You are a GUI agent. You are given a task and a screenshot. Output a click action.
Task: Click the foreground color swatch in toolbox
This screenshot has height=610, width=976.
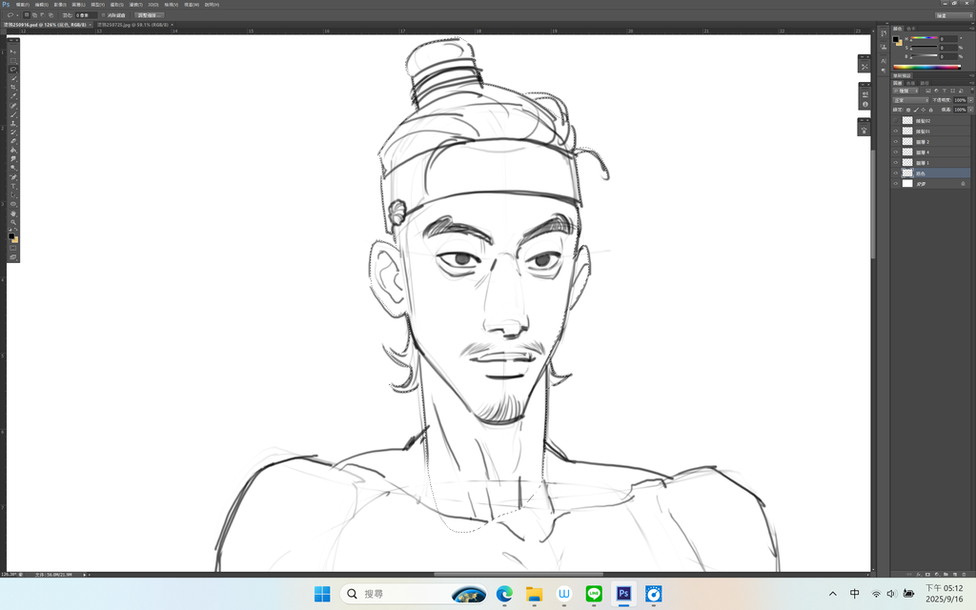11,235
